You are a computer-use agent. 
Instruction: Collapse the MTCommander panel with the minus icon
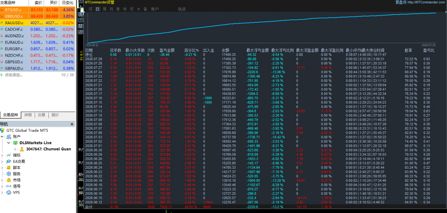tap(80, 1)
